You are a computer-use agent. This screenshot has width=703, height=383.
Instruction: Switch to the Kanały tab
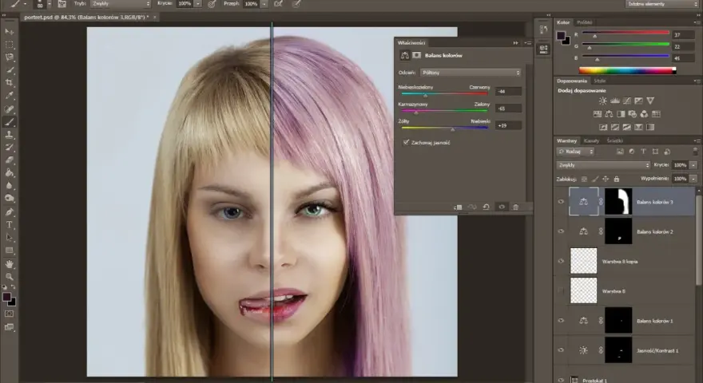[591, 140]
